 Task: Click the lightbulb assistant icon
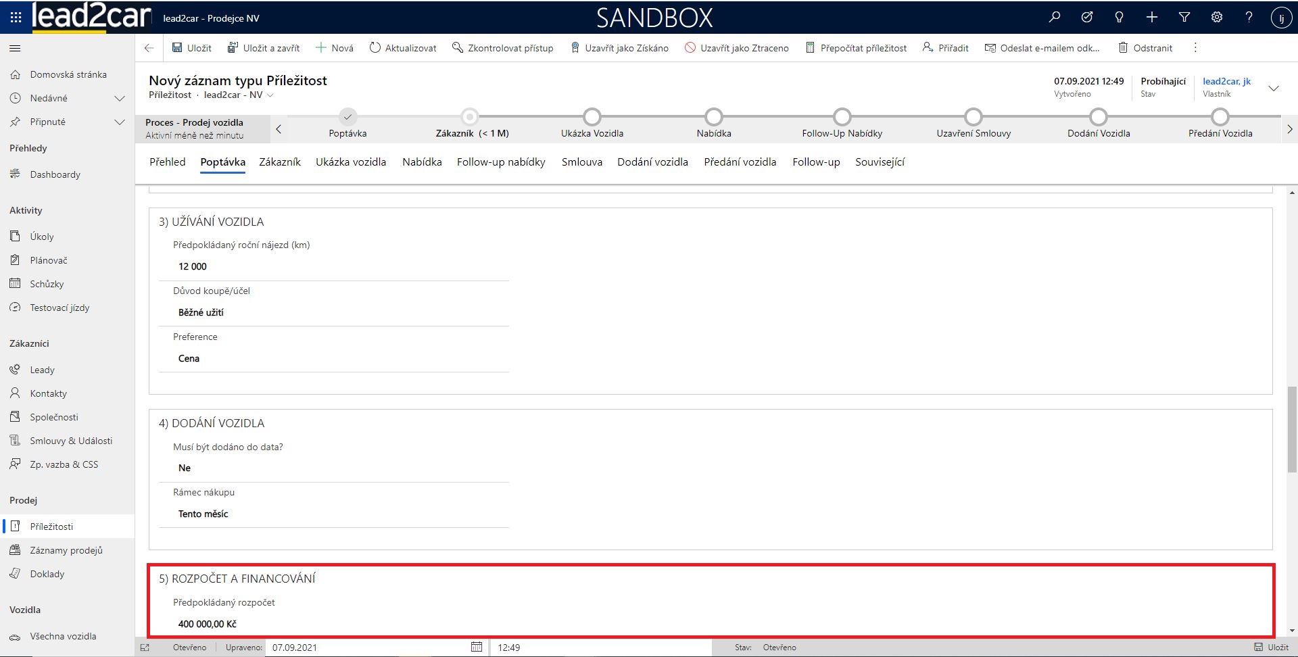(x=1119, y=18)
